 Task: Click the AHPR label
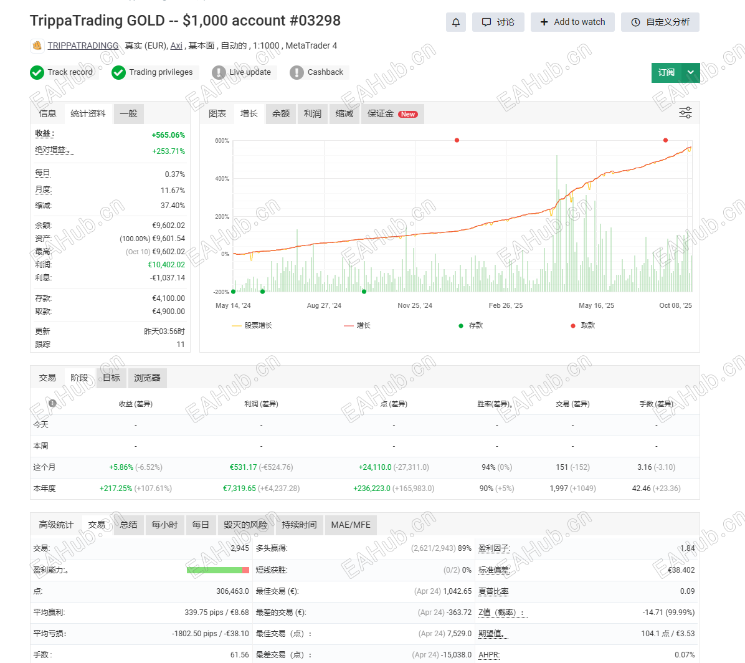click(490, 655)
